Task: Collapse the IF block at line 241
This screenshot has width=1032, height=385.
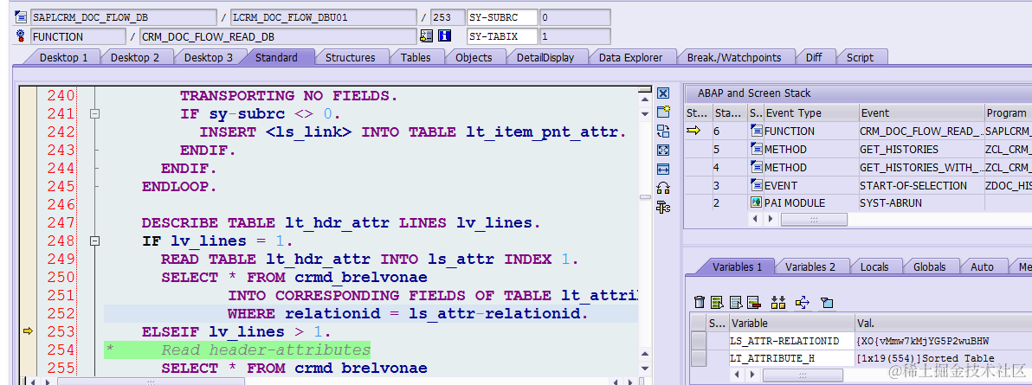Action: coord(94,114)
